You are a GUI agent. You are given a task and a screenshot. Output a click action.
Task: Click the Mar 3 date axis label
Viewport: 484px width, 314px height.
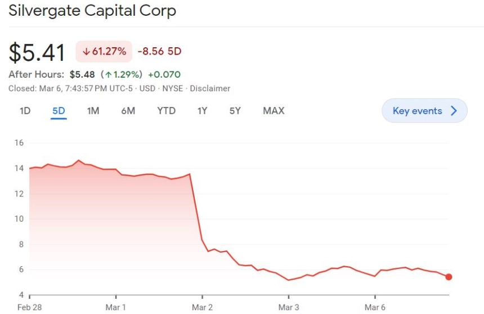(x=289, y=307)
